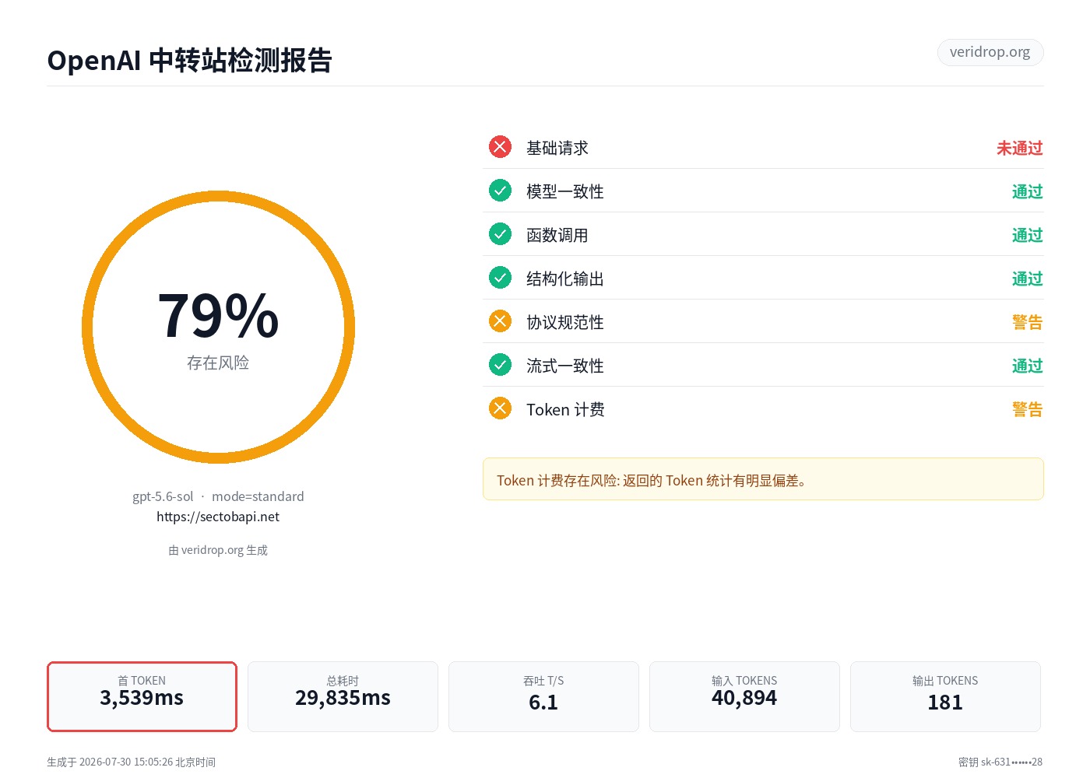
Task: Open the veridrop.org badge at top right
Action: 990,52
